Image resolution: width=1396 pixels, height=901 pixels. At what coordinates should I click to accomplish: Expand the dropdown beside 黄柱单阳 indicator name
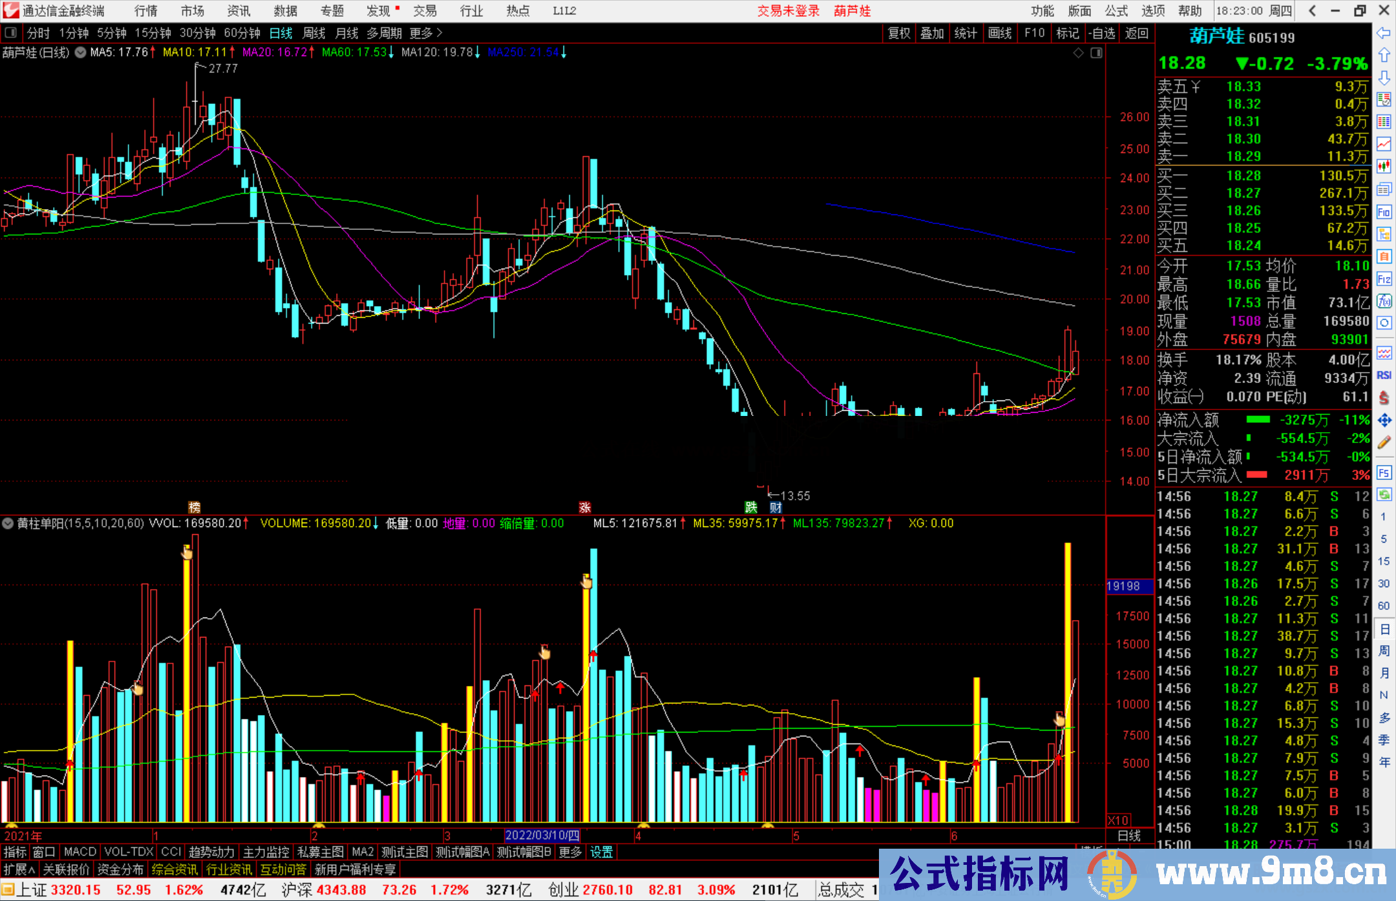[x=8, y=523]
